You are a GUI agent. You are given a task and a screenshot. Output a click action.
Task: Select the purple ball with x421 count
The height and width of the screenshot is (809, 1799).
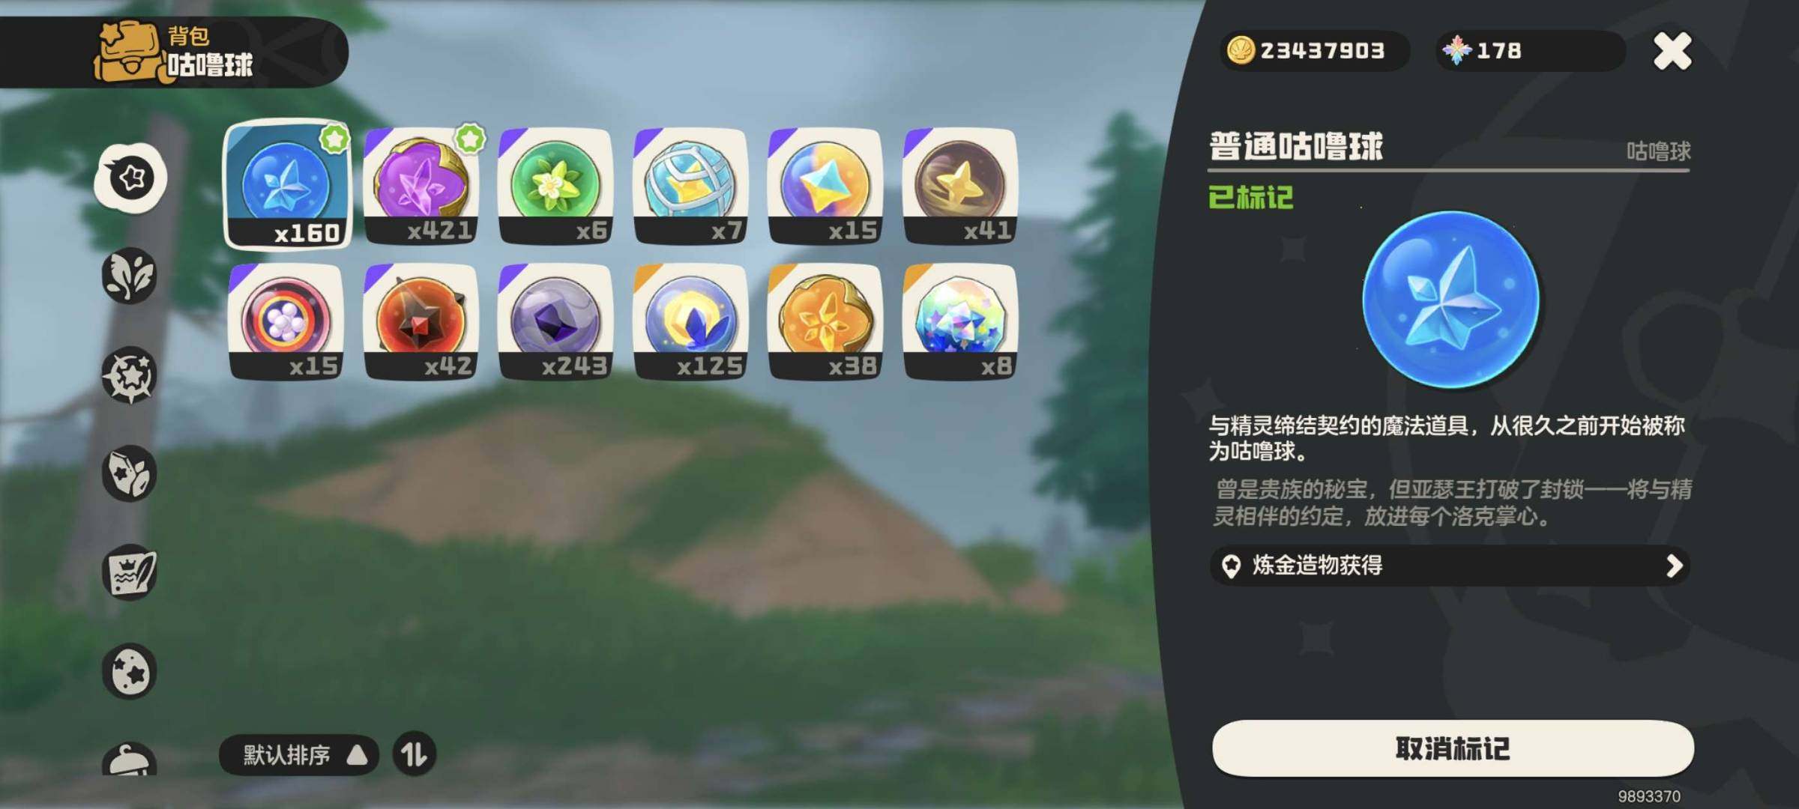421,187
